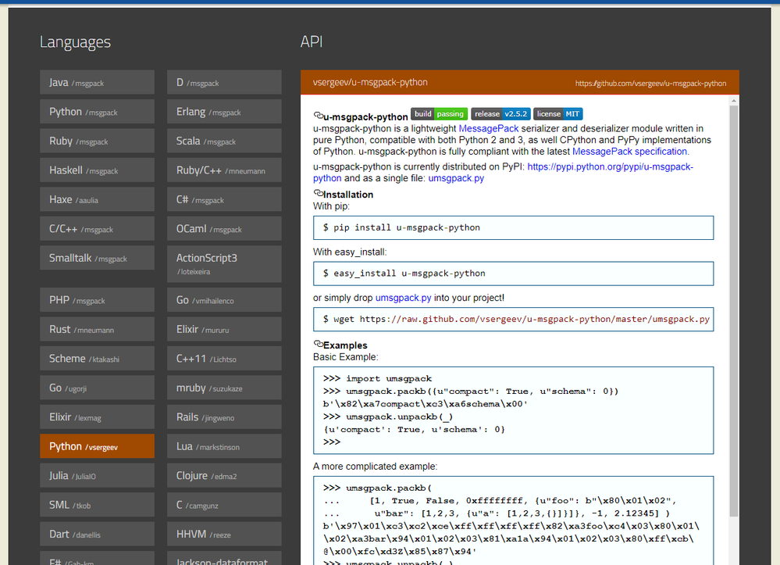Select the API panel scrollbar thumb
This screenshot has width=780, height=565.
pyautogui.click(x=734, y=311)
